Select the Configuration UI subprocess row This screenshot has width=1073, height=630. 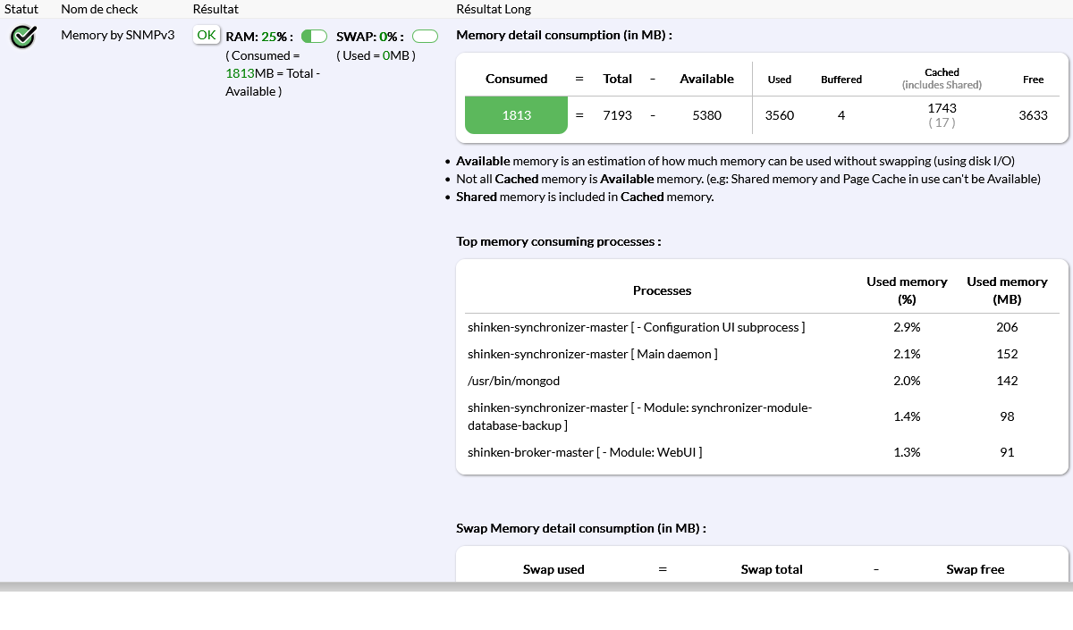636,327
